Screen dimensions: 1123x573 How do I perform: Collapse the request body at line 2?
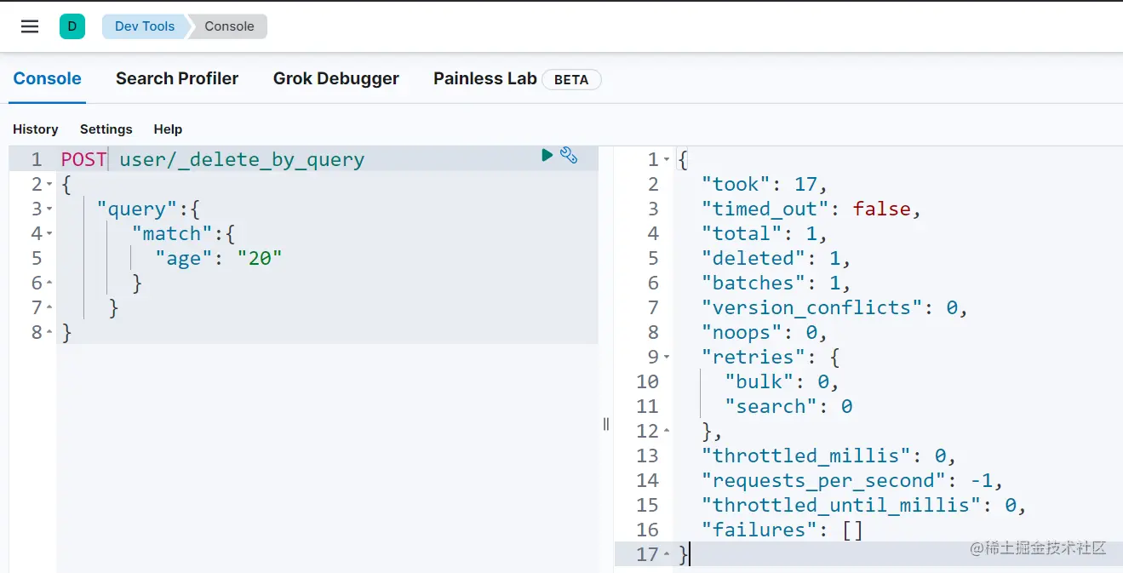pyautogui.click(x=50, y=185)
